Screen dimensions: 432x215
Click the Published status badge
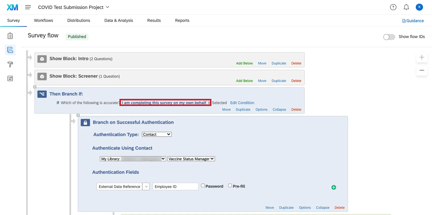[x=77, y=37]
